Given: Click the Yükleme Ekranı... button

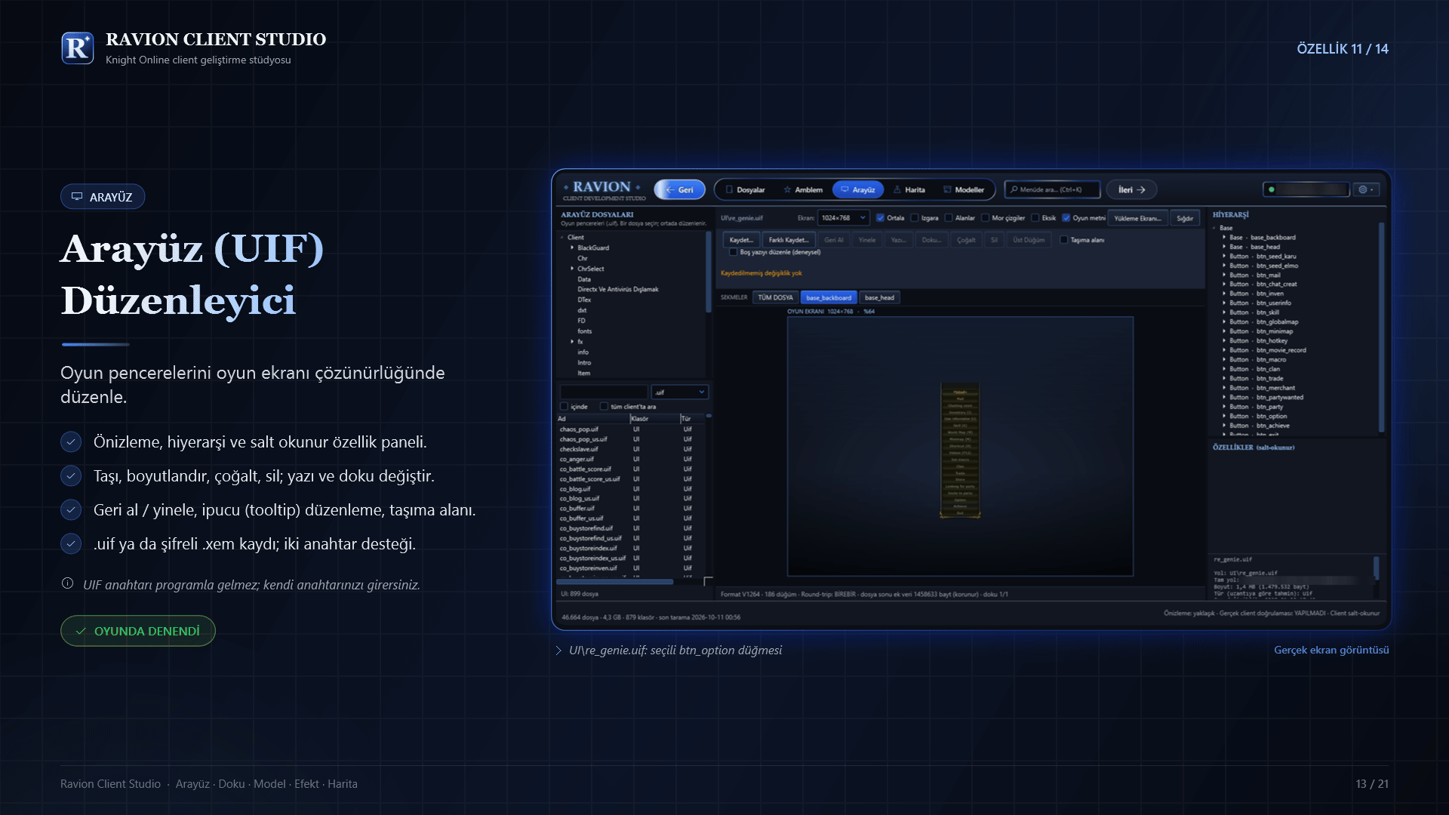Looking at the screenshot, I should coord(1138,218).
